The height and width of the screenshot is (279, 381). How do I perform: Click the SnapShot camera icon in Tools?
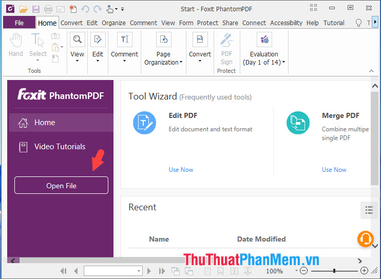[x=55, y=36]
